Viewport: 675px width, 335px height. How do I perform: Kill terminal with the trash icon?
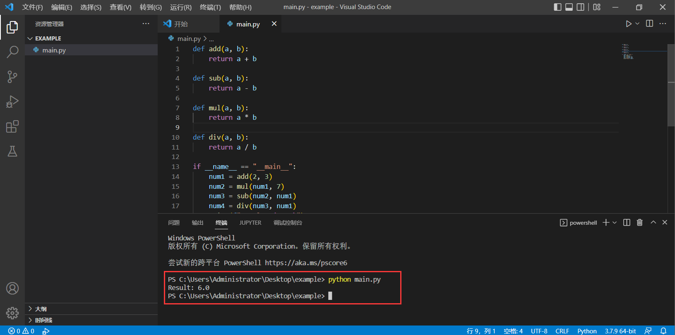[x=639, y=223]
